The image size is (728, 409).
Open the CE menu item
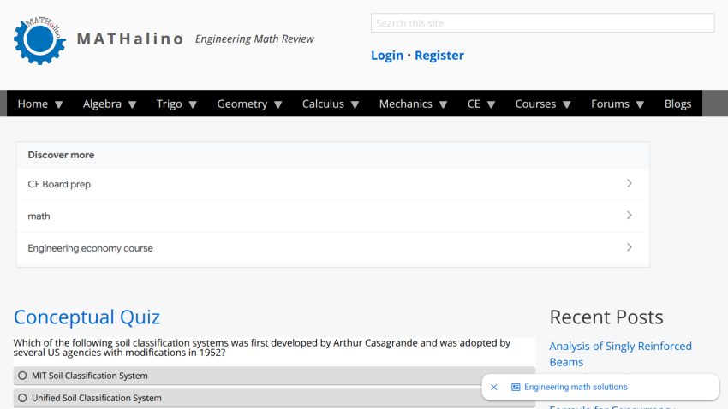pos(474,104)
